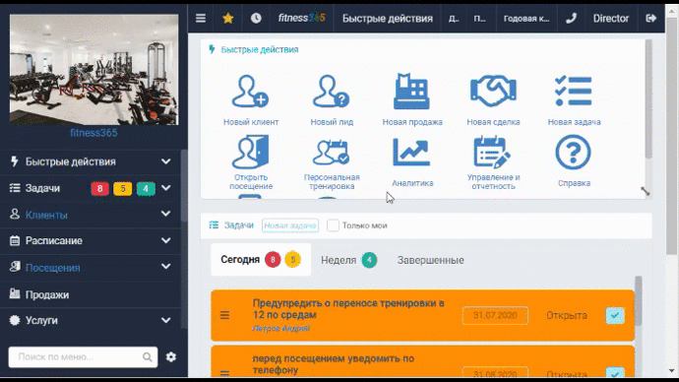Switch to the Завершенные tab
Viewport: 679px width, 382px height.
[x=430, y=260]
